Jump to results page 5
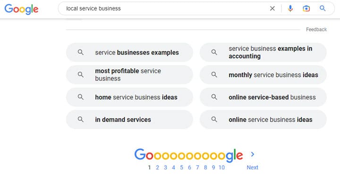This screenshot has width=340, height=177. point(181,168)
